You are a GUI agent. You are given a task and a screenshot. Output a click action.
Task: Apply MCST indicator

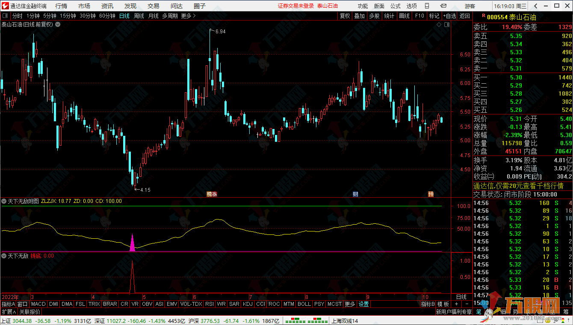click(334, 304)
